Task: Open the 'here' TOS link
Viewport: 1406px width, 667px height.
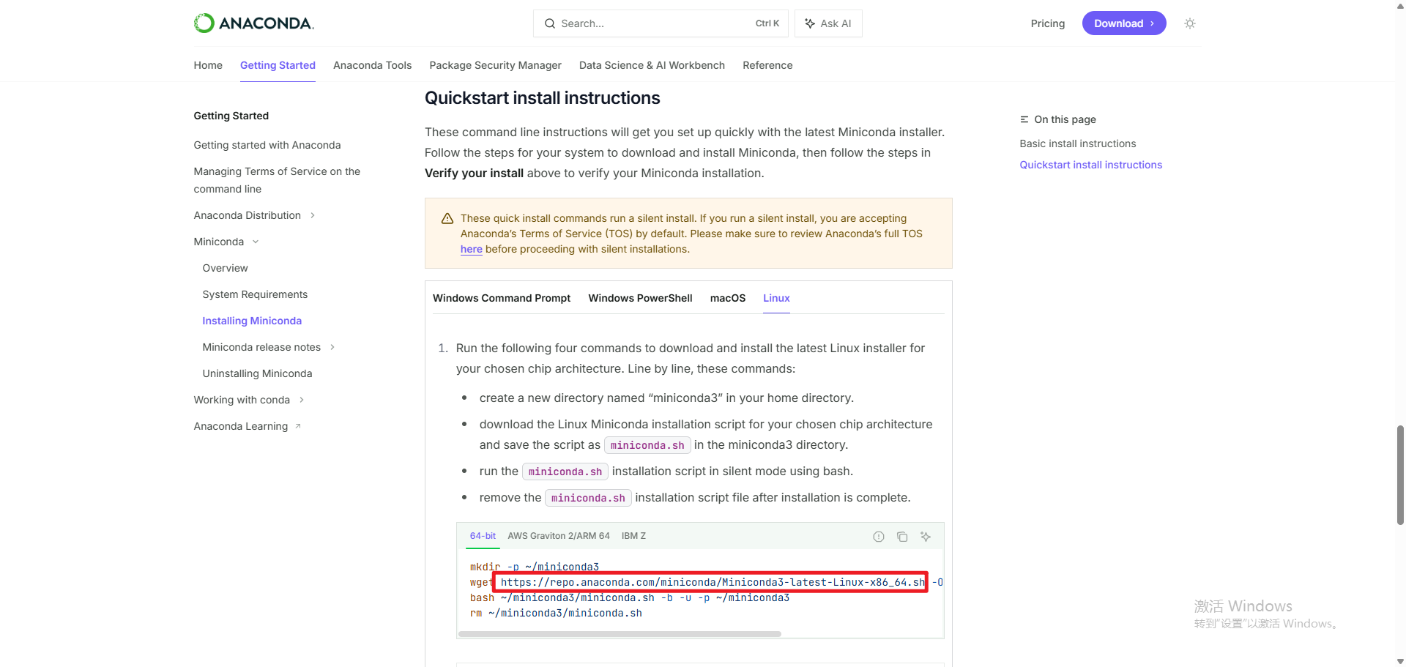Action: pyautogui.click(x=471, y=249)
